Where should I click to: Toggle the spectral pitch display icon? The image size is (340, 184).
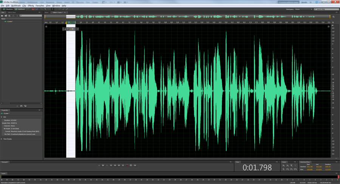pos(36,9)
